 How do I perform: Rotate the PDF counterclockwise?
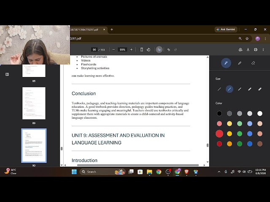(148, 50)
